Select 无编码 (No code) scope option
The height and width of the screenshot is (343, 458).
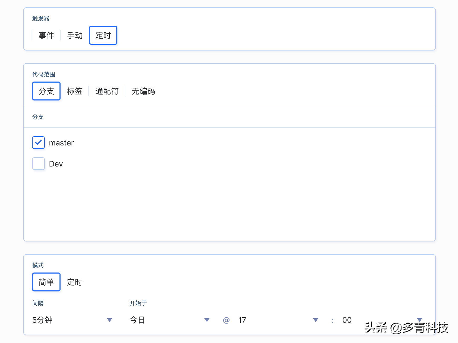[143, 91]
